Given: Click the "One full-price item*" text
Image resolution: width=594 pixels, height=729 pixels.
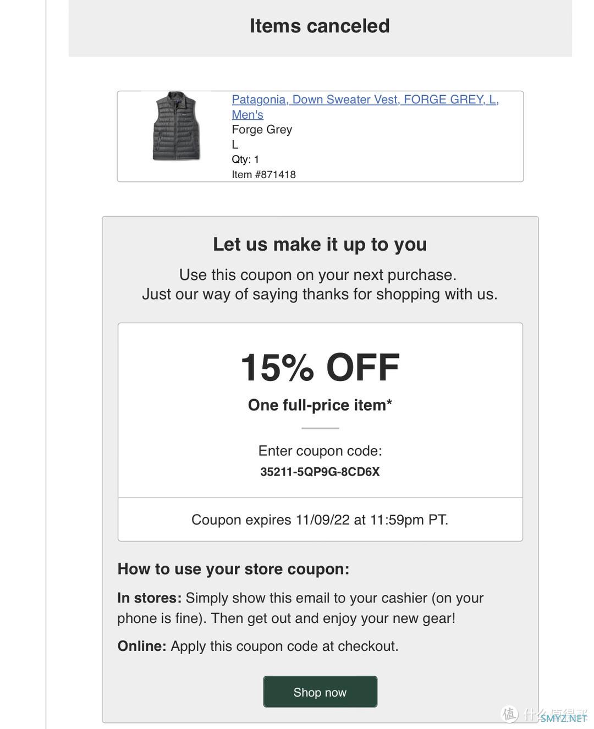Looking at the screenshot, I should point(320,405).
